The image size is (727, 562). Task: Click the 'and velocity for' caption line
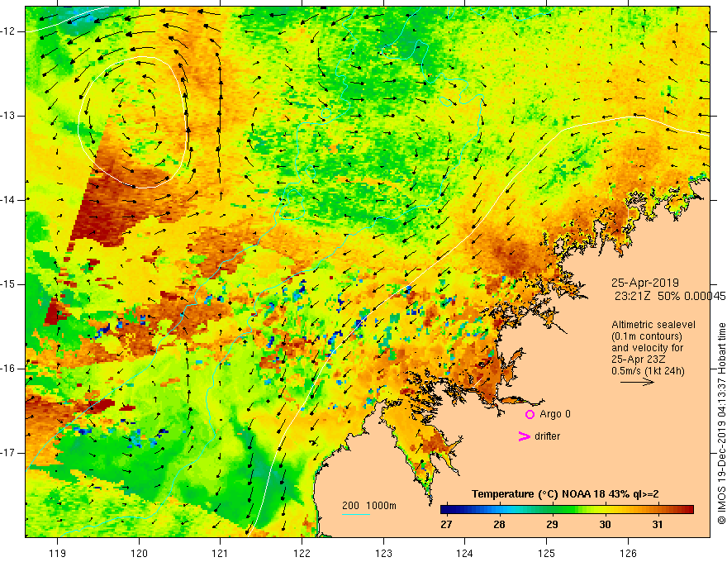pyautogui.click(x=647, y=348)
